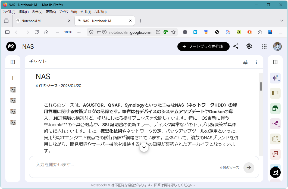
Task: Open the Firefox hamburger menu
Action: (x=281, y=32)
